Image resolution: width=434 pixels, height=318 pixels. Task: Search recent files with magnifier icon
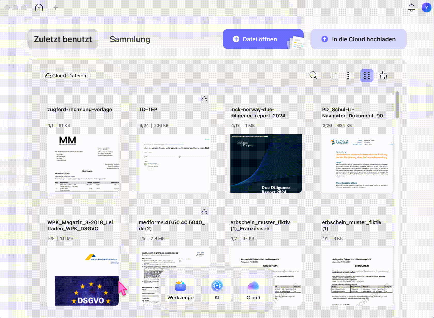coord(313,75)
